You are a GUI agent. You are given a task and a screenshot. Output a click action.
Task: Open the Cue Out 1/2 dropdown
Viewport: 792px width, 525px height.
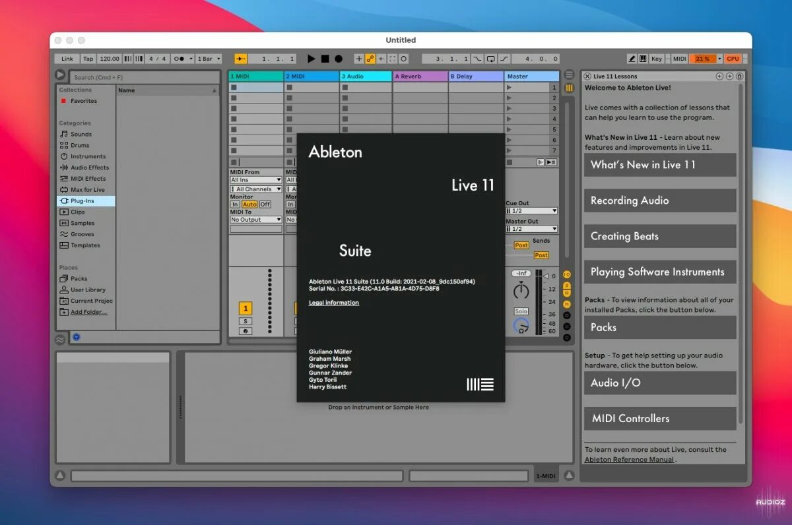[x=532, y=211]
